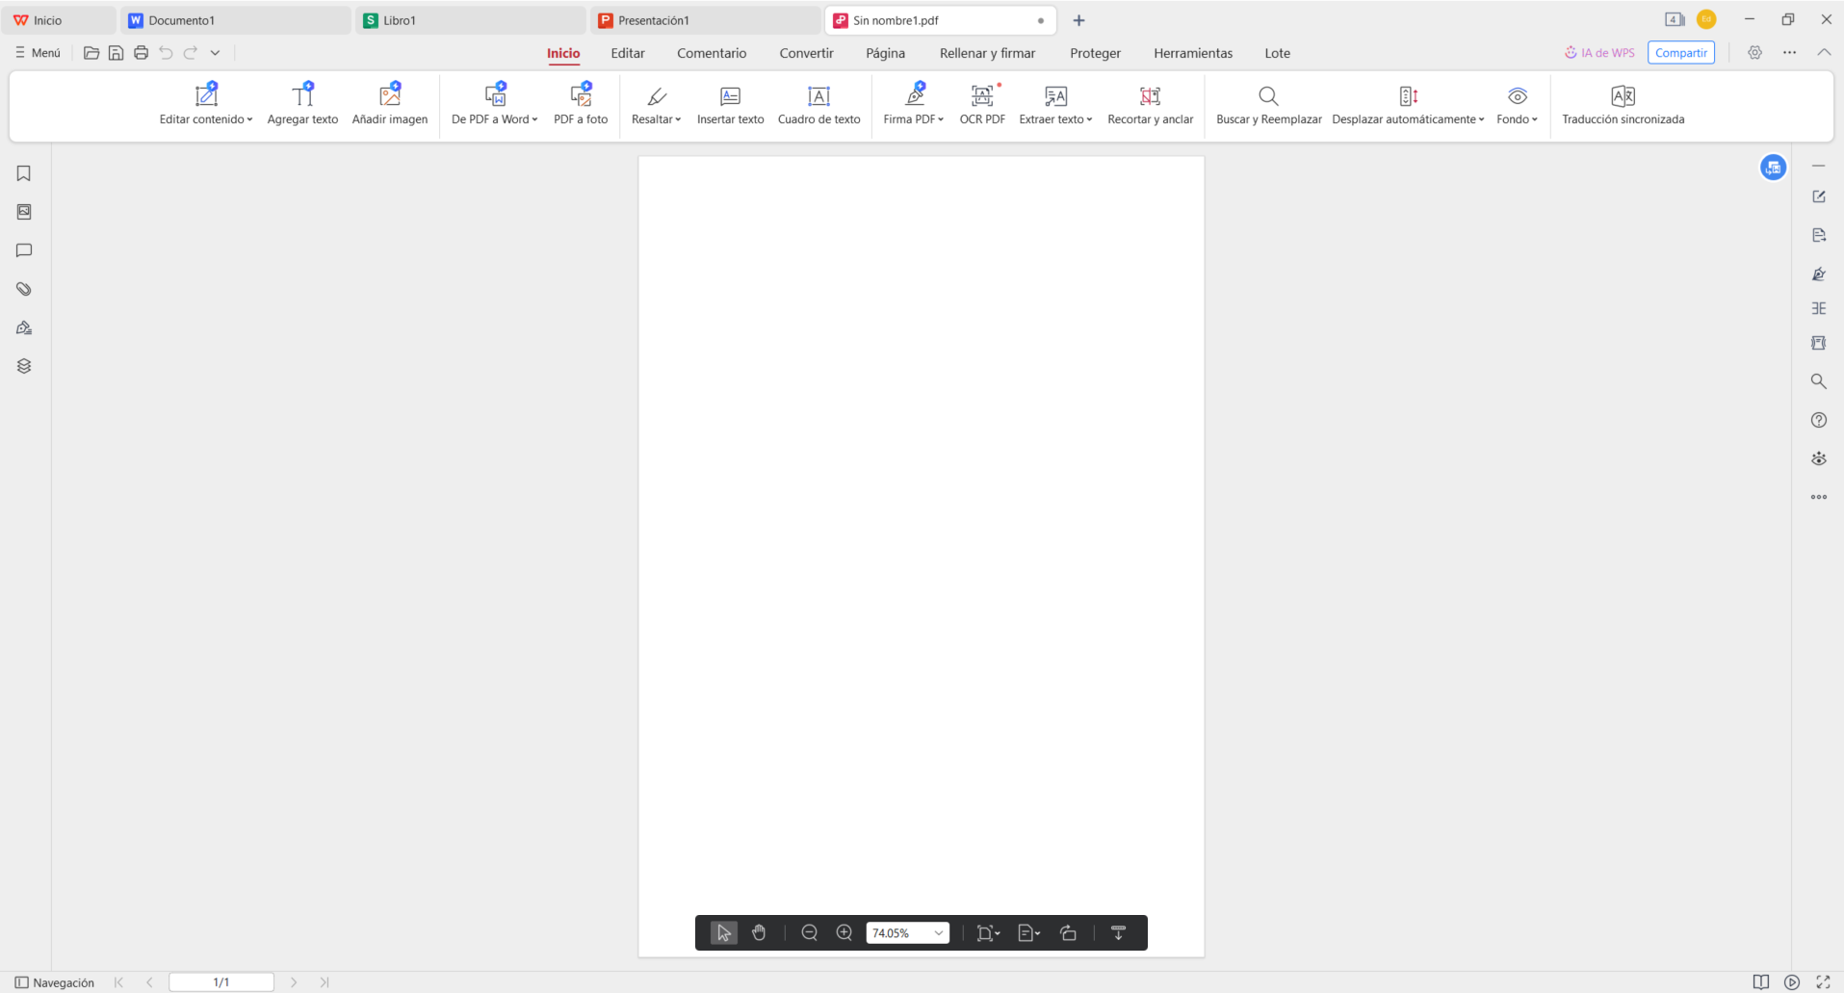Select the hand pan tool

pyautogui.click(x=759, y=932)
